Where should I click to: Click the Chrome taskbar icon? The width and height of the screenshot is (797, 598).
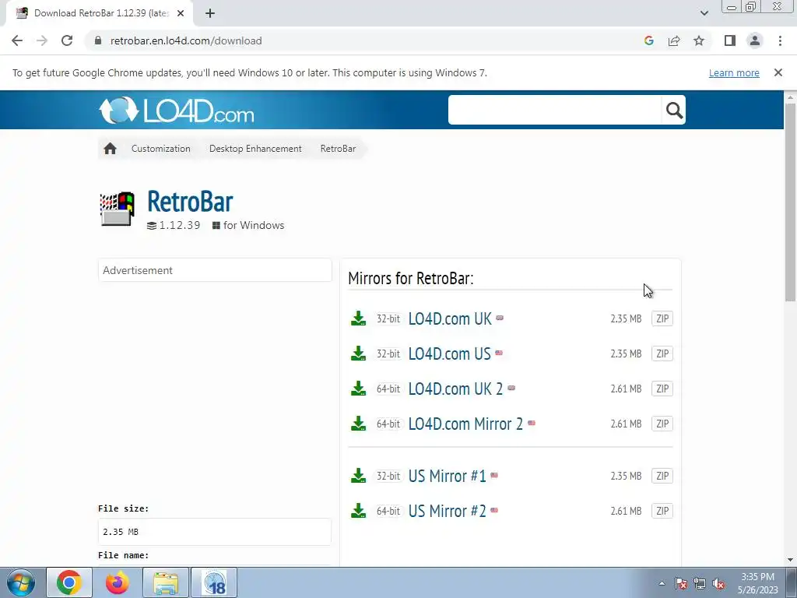(x=69, y=582)
